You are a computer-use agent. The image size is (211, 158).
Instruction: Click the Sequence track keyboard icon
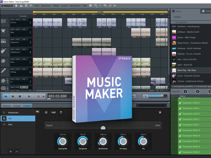pyautogui.click(x=3, y=41)
